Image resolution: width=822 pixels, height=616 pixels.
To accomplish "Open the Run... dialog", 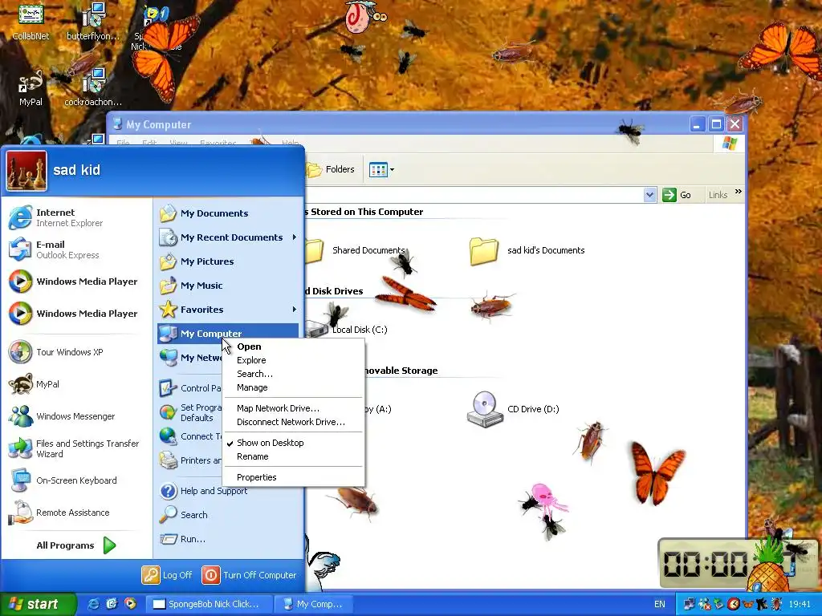I will point(228,539).
